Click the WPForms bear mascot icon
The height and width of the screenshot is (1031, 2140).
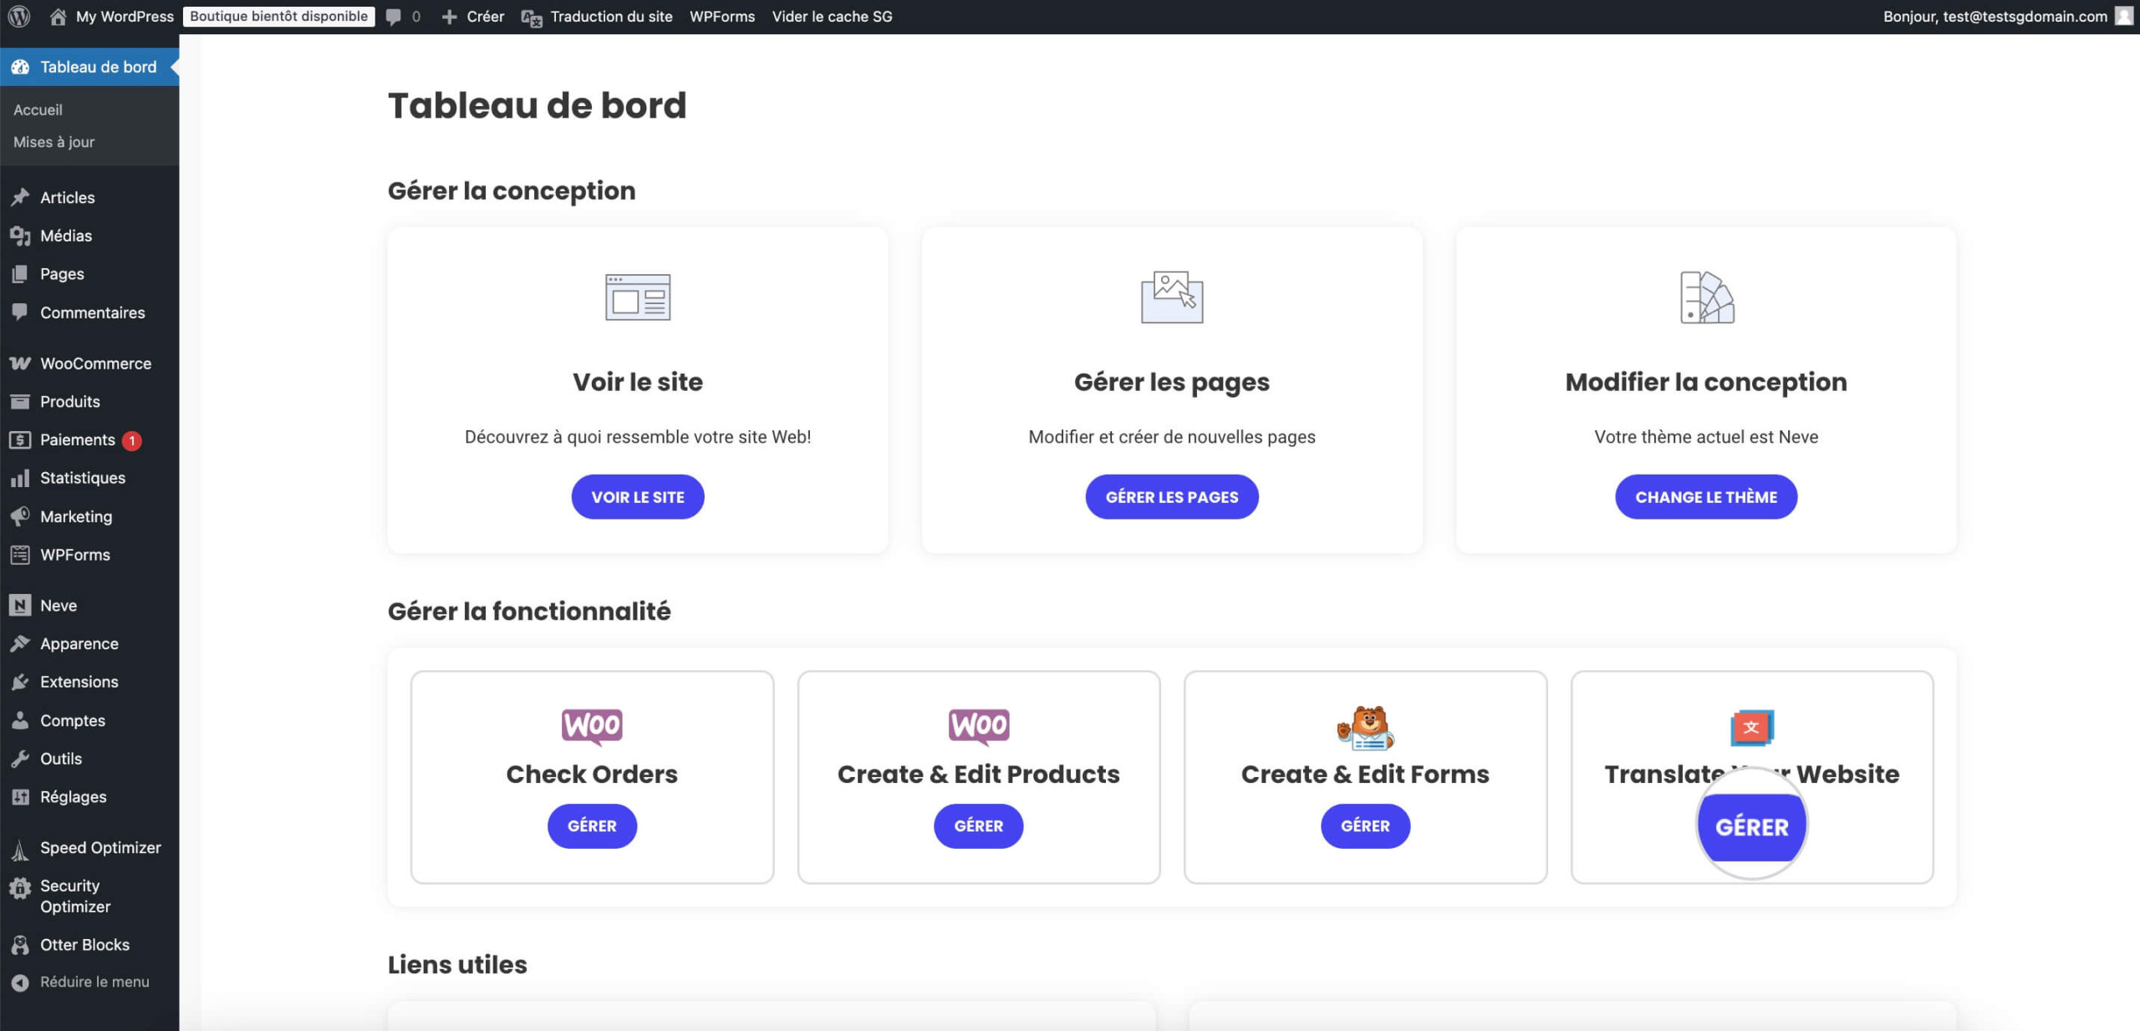click(1365, 727)
